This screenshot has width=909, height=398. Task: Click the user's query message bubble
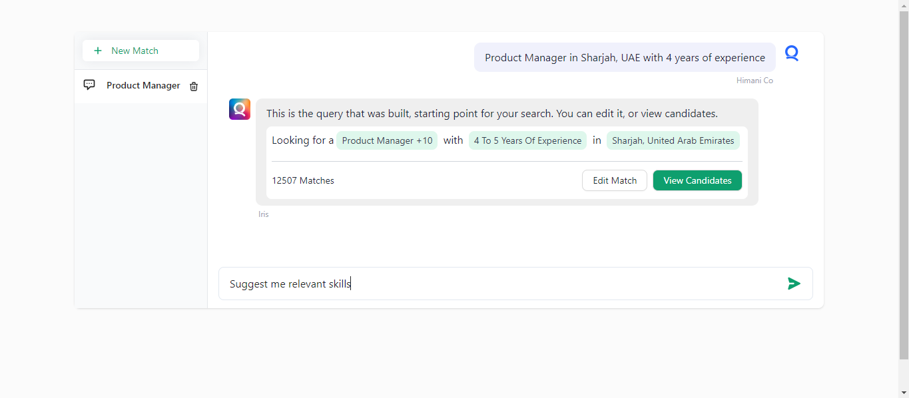point(625,58)
